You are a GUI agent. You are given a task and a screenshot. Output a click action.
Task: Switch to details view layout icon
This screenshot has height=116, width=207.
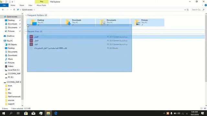tap(202, 108)
